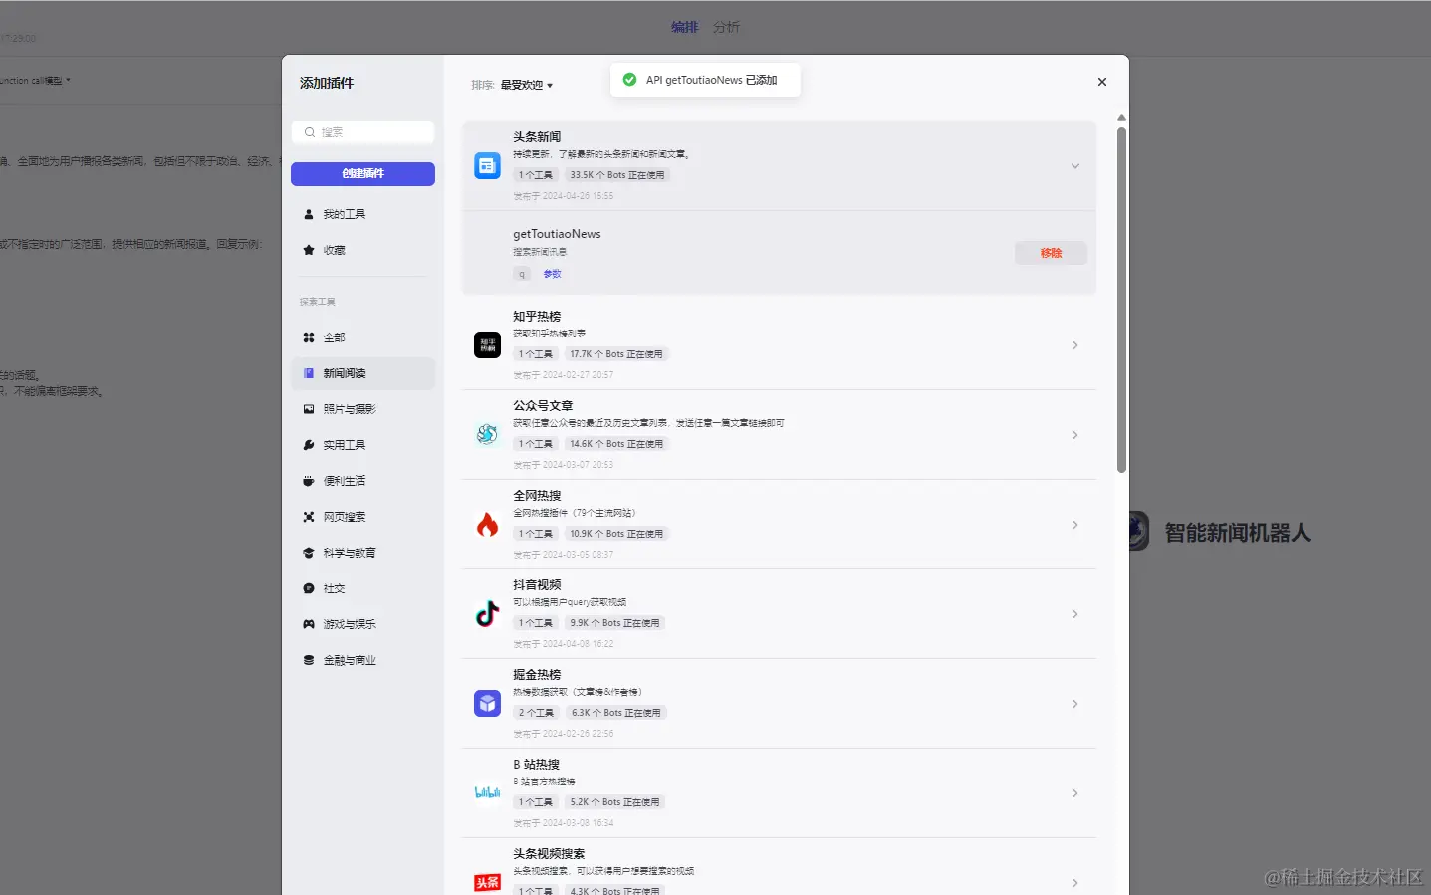The width and height of the screenshot is (1431, 895).
Task: Click the 游戏与娱乐 gamepad icon
Action: [x=309, y=624]
